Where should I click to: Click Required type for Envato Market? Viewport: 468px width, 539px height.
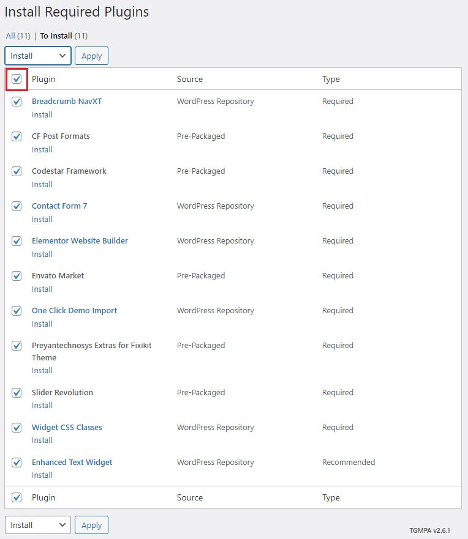pos(338,276)
